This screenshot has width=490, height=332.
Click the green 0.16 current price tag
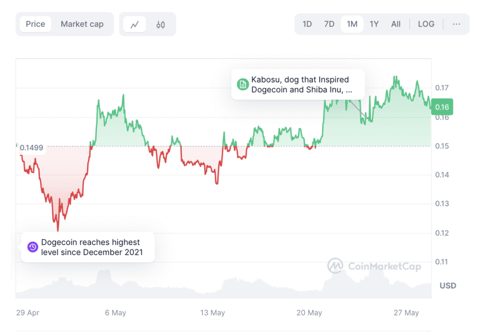click(442, 107)
